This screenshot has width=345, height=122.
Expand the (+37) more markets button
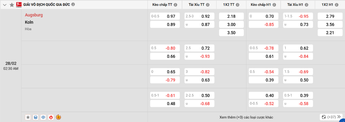331,117
